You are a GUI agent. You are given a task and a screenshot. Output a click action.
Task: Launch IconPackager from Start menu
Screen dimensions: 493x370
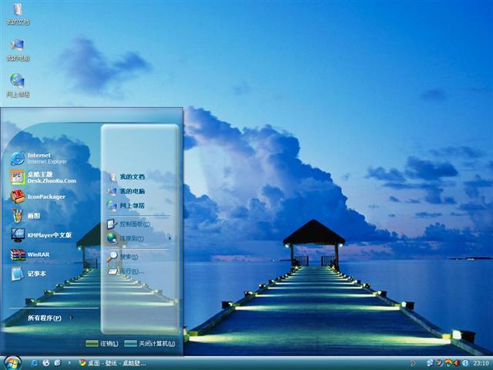pyautogui.click(x=38, y=197)
